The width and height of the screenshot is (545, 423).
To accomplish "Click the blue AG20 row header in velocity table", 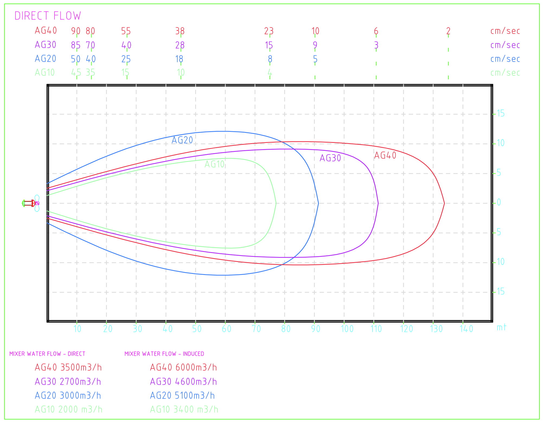I will [46, 59].
